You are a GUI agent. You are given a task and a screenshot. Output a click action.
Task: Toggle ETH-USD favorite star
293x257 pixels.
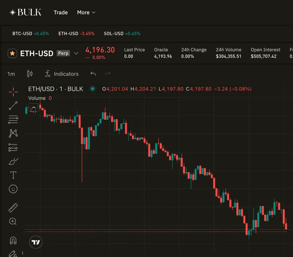[x=12, y=53]
